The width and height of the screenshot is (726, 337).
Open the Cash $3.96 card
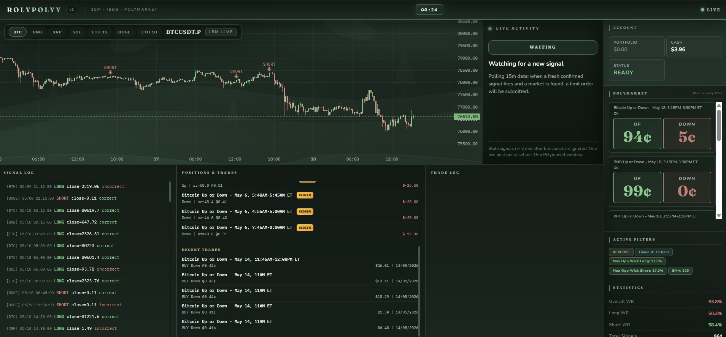[x=694, y=47]
